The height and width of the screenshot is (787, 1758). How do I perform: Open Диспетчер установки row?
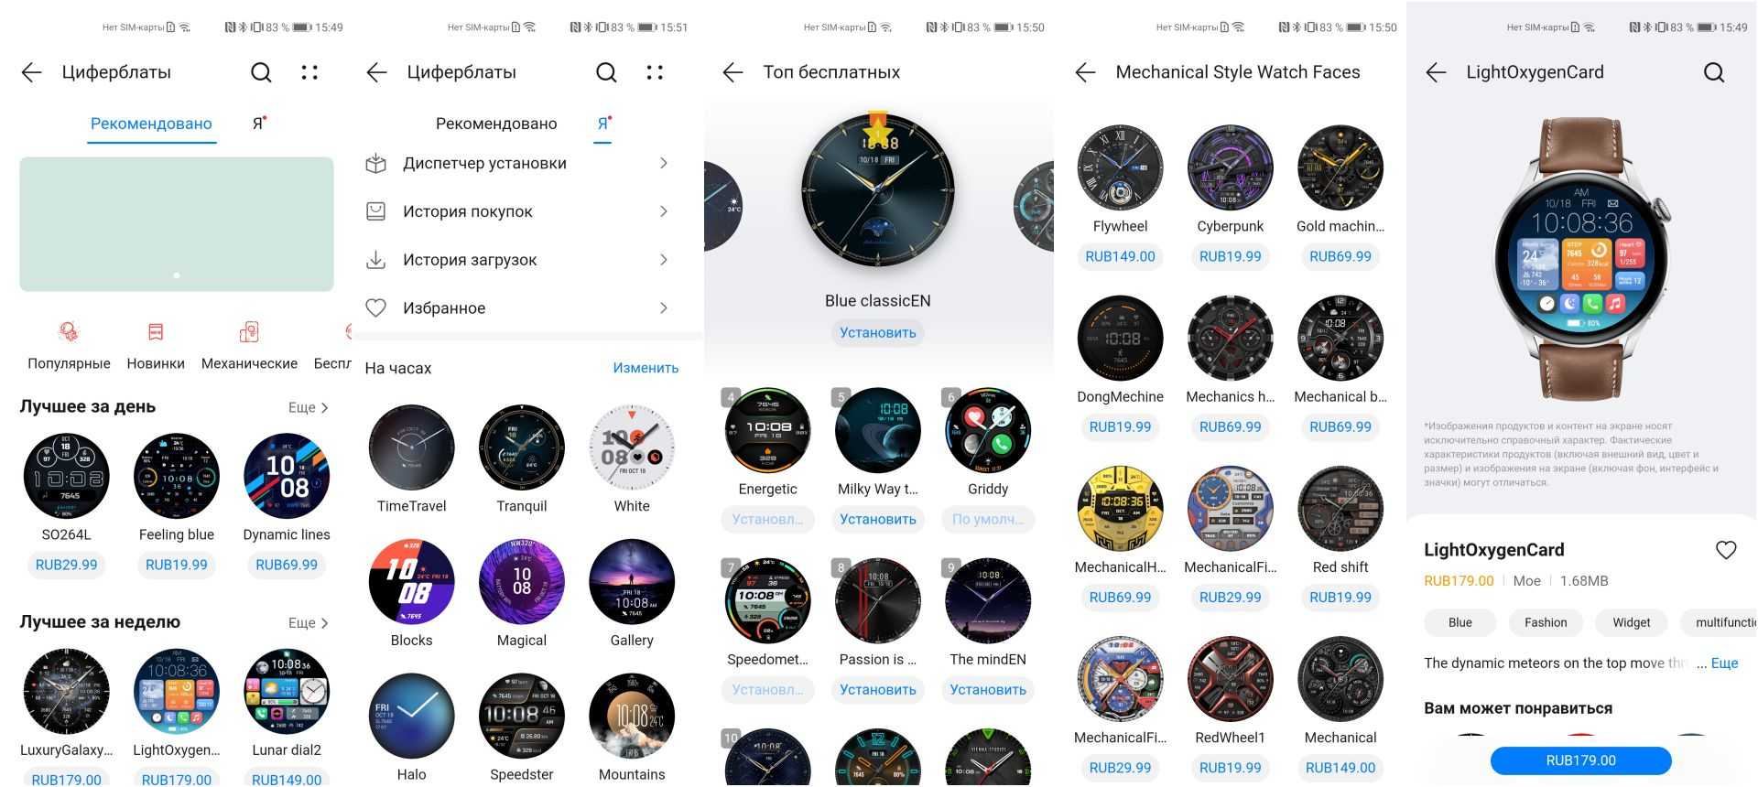517,164
